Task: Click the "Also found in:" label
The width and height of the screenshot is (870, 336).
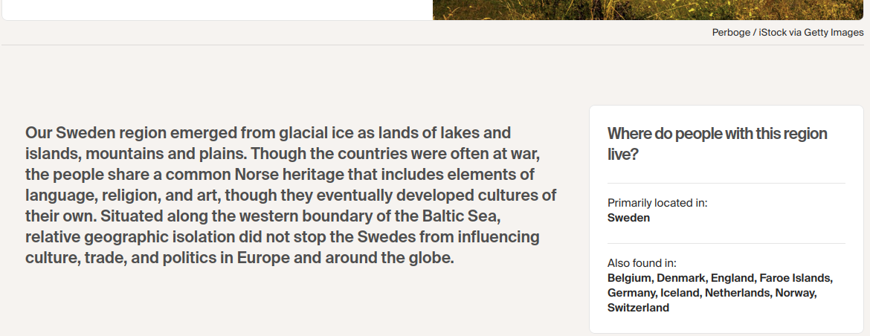Action: [642, 263]
